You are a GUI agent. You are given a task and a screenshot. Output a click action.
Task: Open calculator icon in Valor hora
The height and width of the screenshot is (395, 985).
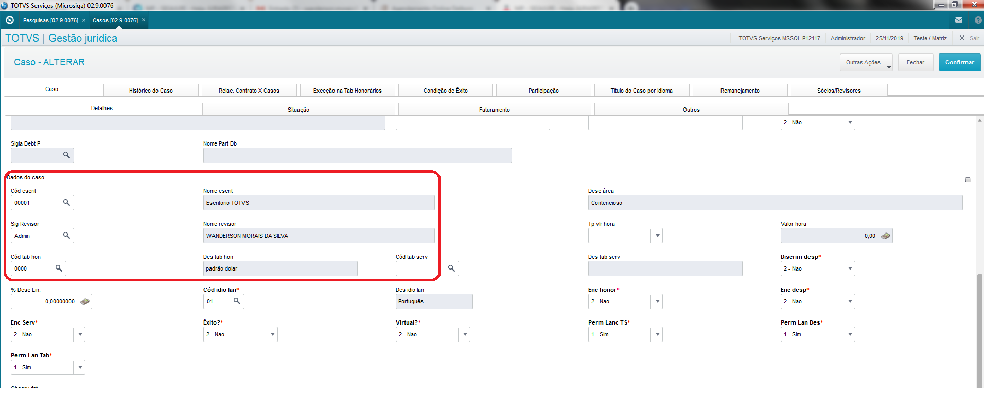click(885, 236)
